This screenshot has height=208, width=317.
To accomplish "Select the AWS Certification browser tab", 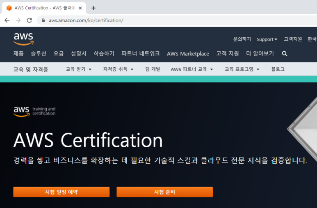I will (x=44, y=8).
